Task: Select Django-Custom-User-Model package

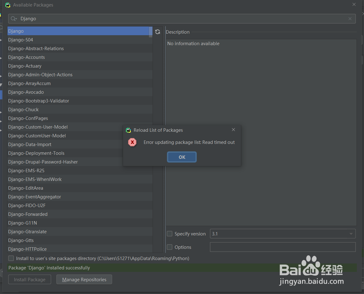Action: coord(65,127)
